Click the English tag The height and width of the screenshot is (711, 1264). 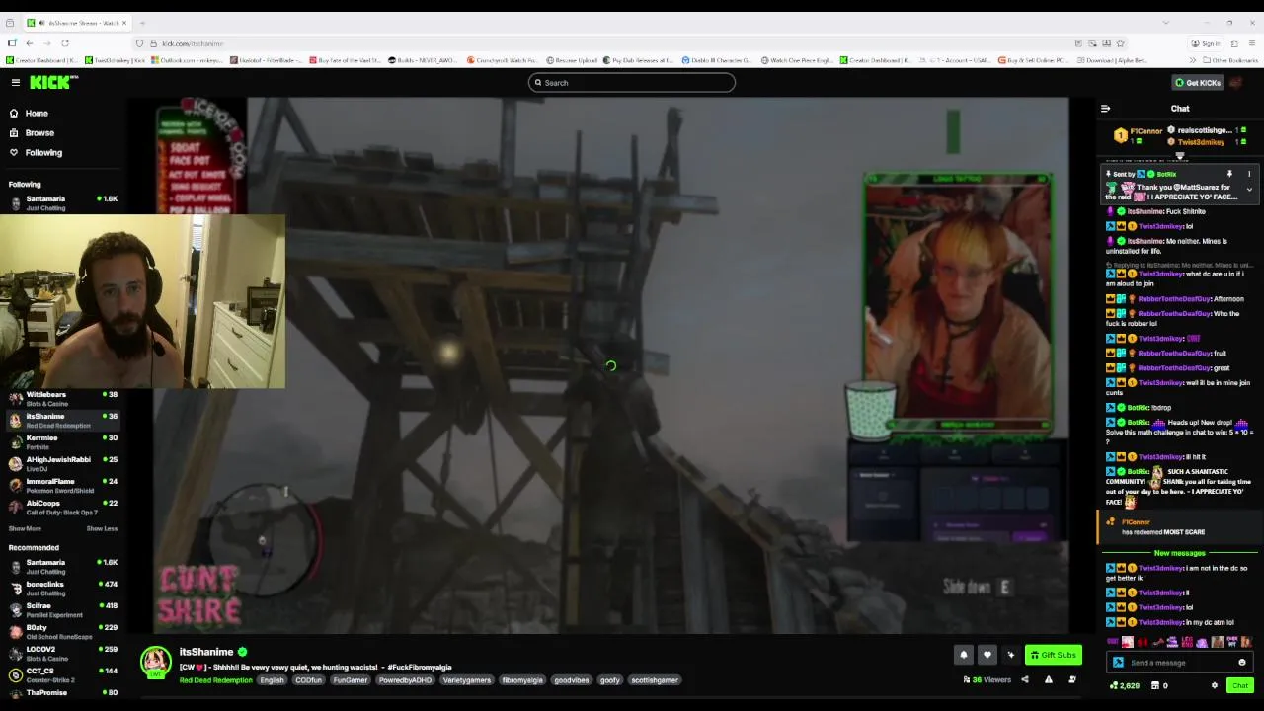(272, 680)
